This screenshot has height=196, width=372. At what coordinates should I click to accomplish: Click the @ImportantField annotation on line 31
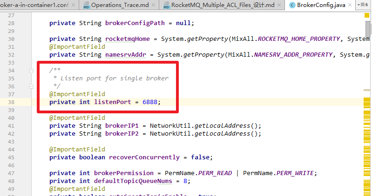77,47
